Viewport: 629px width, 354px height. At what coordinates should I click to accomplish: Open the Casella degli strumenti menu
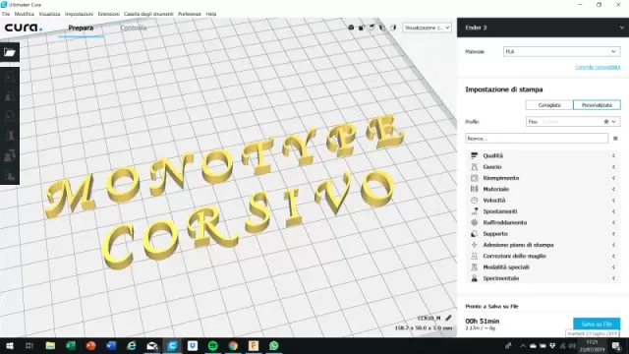[148, 14]
